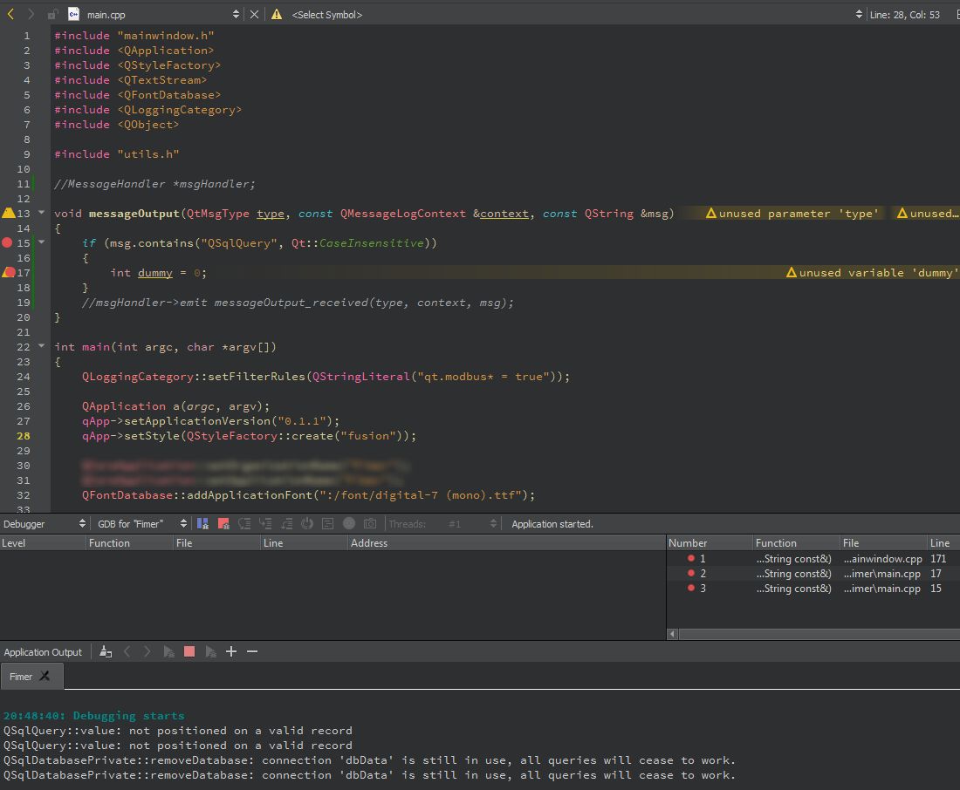Zoom out Application Output text with minus
960x790 pixels.
coord(252,651)
